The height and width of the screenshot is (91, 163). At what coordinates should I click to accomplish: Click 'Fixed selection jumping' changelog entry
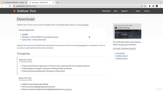[44, 71]
